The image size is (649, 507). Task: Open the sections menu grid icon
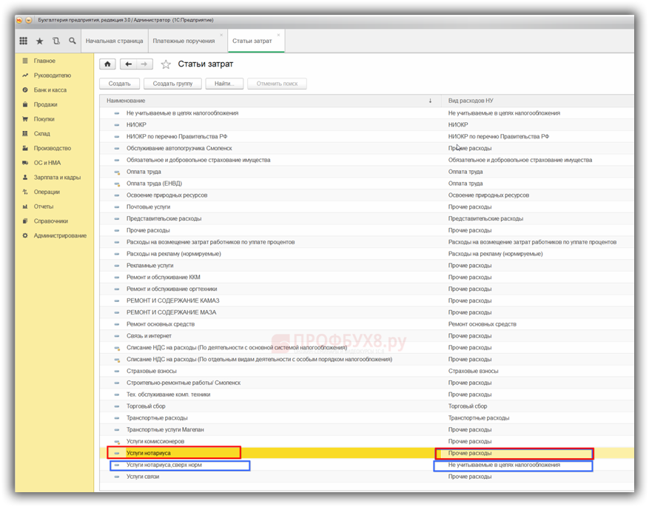(x=24, y=41)
